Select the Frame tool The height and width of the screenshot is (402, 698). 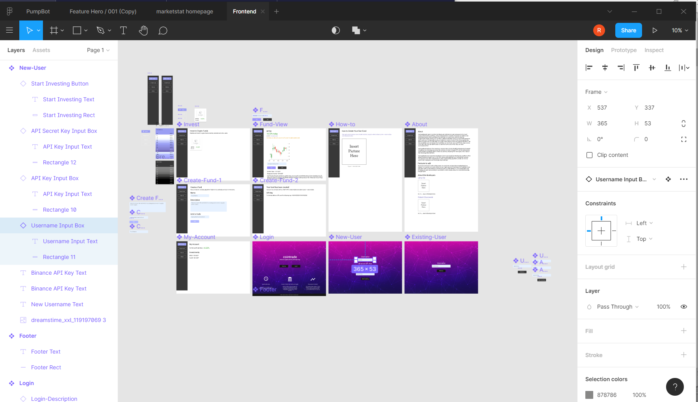(54, 30)
